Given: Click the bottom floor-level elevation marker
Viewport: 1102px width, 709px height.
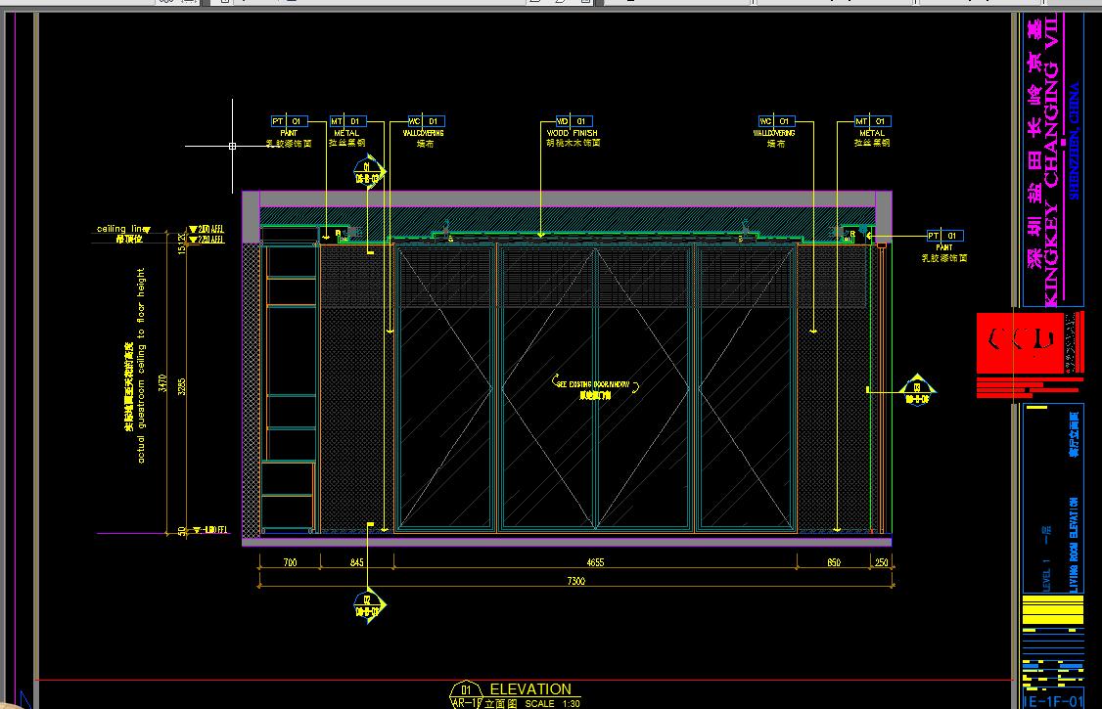Looking at the screenshot, I should [209, 530].
